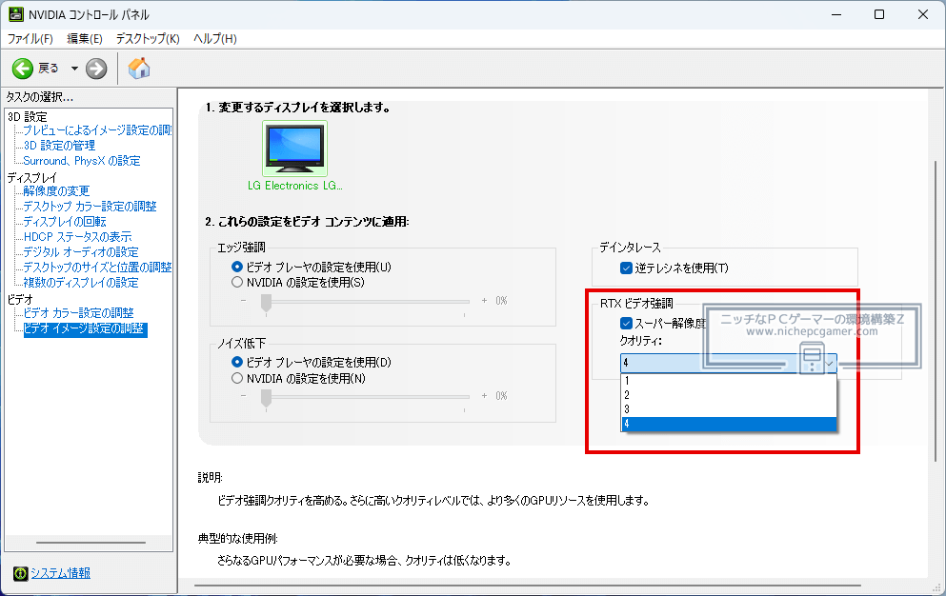Select エッジ強調 ビデオ プレーヤの設定を使用(U) radio
Viewport: 946px width, 596px height.
pos(237,267)
